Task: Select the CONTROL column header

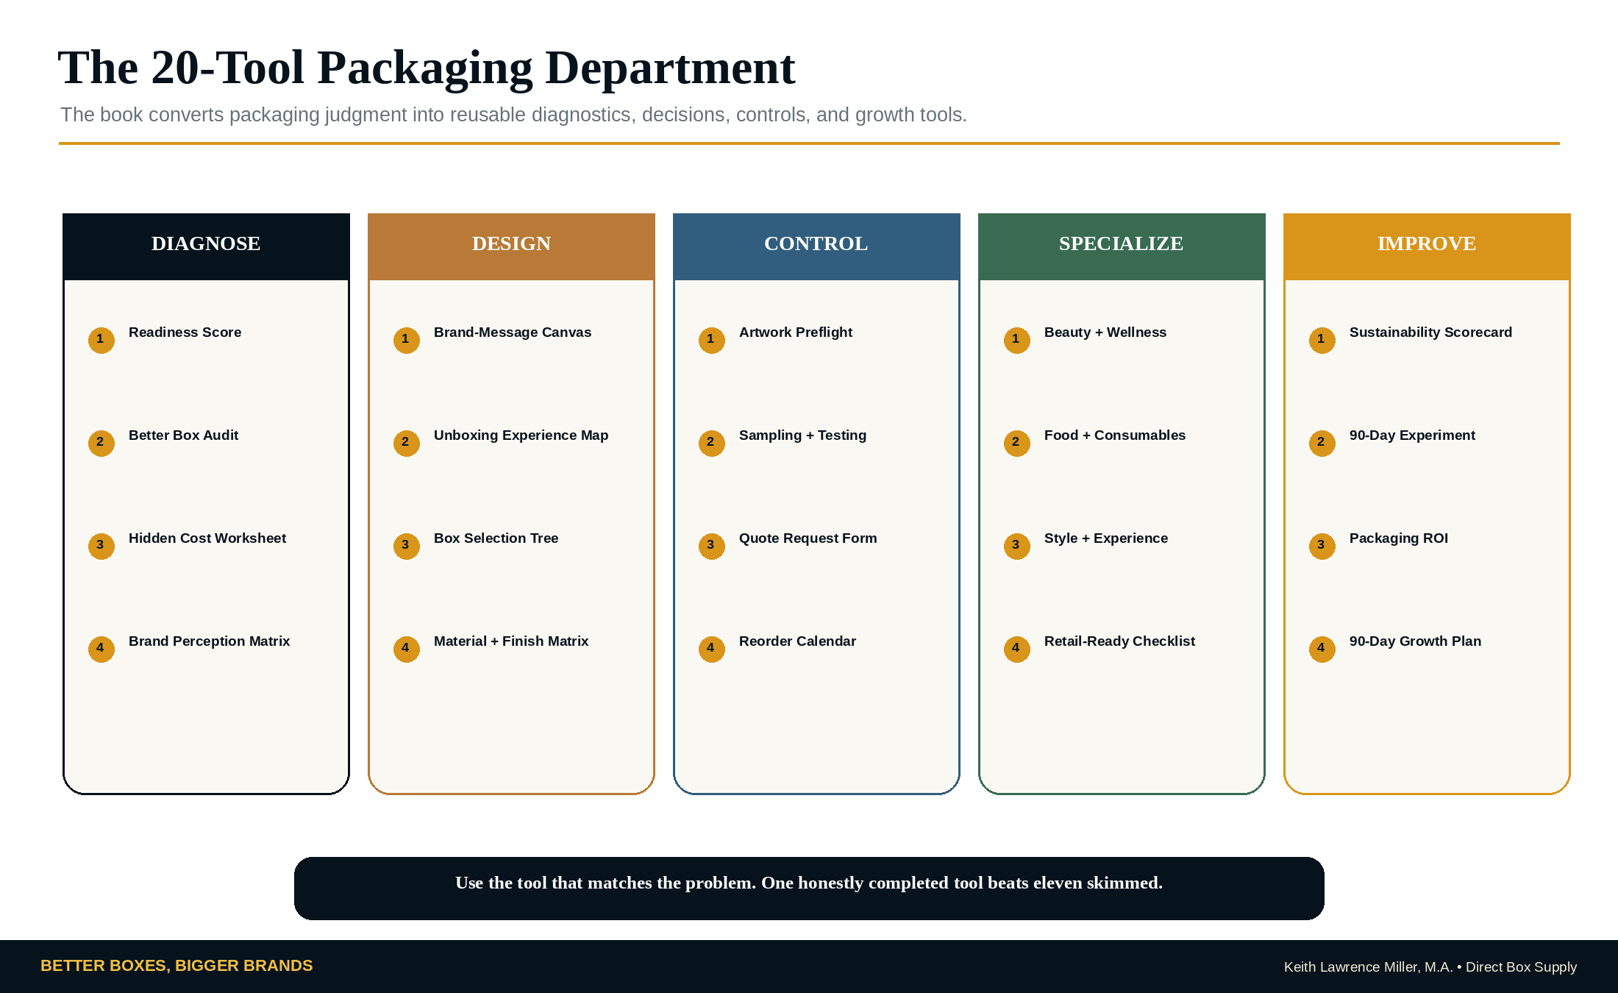Action: [x=816, y=246]
